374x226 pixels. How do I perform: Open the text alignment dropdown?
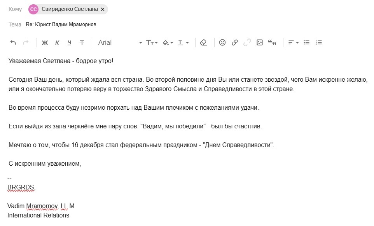293,42
